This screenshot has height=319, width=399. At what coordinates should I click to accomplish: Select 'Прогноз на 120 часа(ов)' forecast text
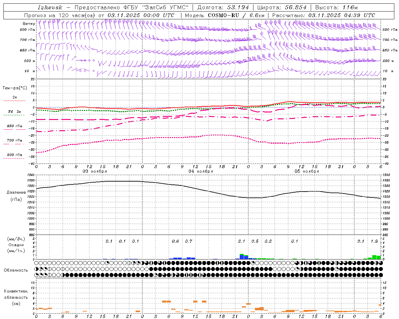(60, 15)
